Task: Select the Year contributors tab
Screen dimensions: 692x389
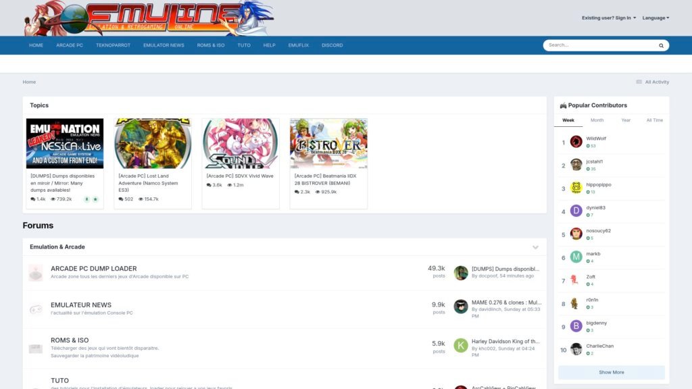Action: (x=626, y=120)
